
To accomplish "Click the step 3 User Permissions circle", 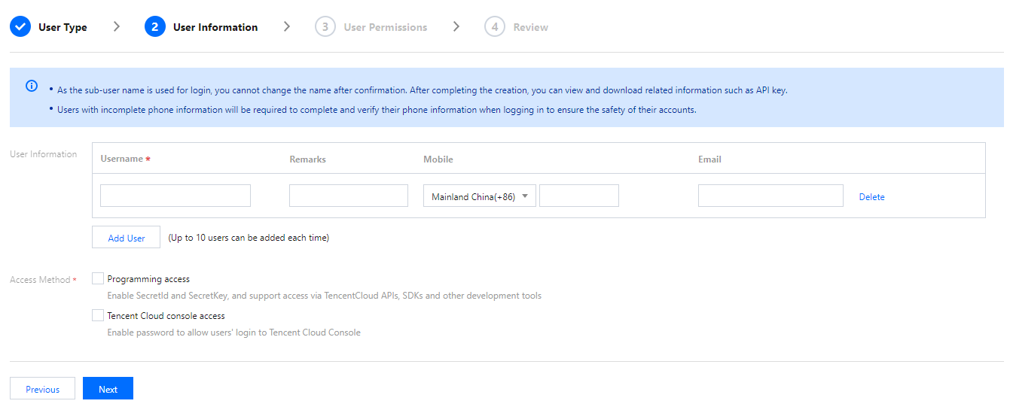I will point(325,27).
